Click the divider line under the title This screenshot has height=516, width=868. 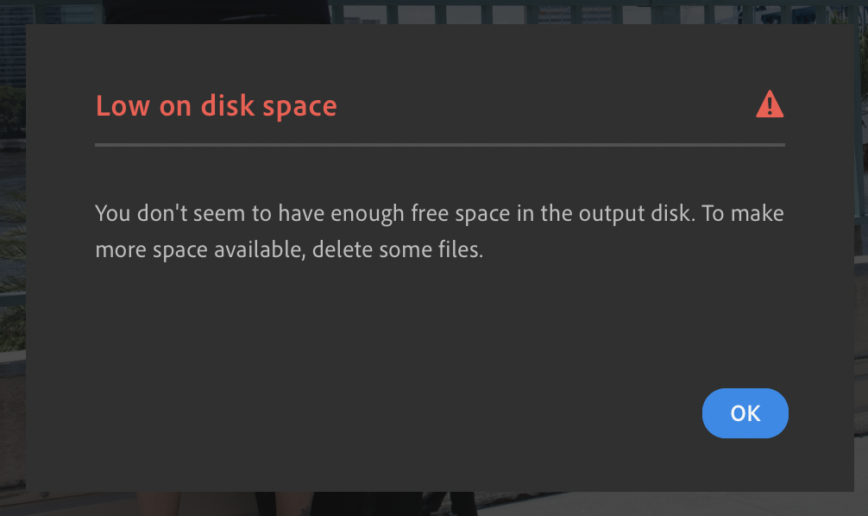tap(439, 145)
